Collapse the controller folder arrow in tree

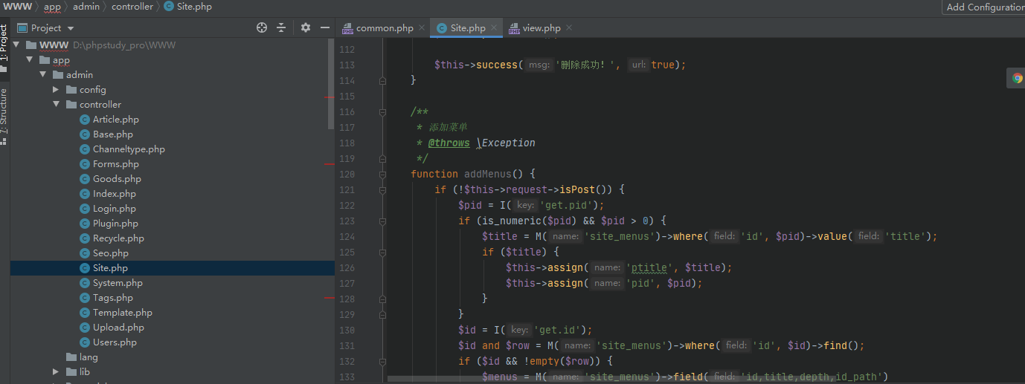point(56,105)
